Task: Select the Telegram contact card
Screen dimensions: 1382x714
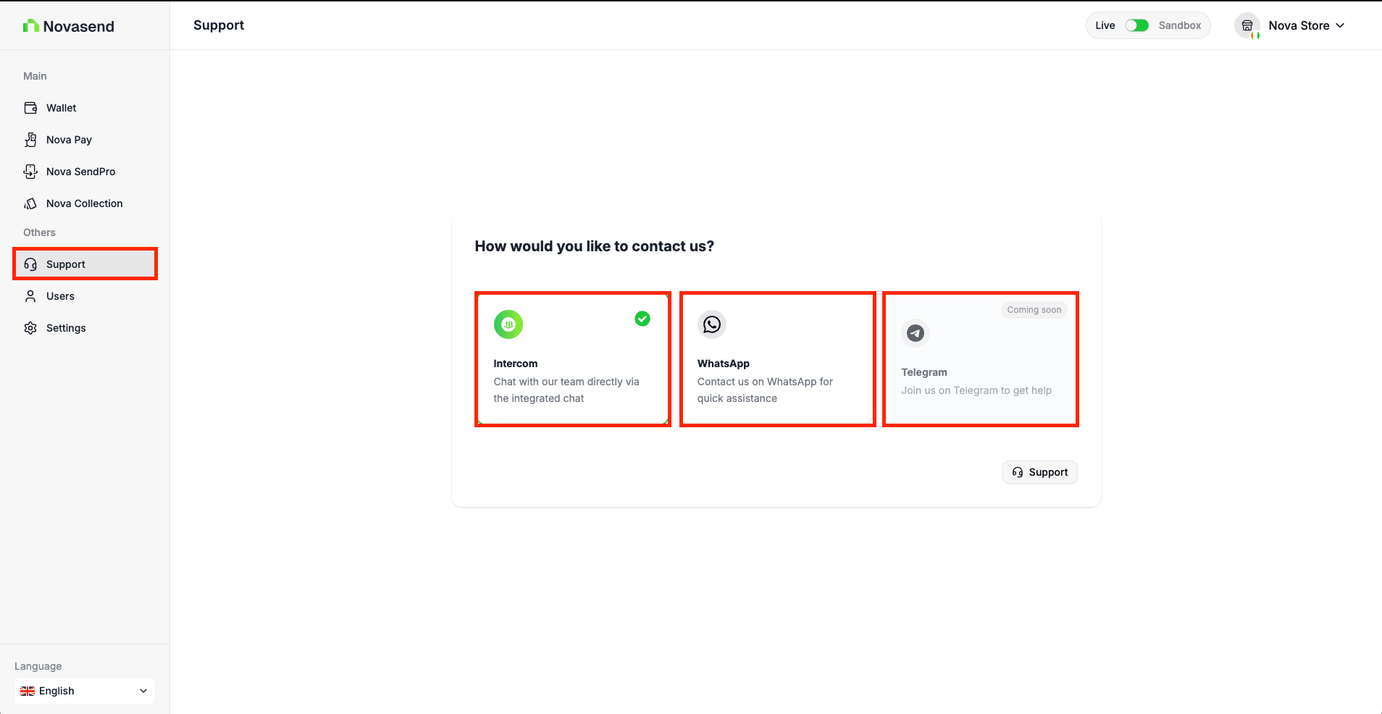Action: click(981, 359)
